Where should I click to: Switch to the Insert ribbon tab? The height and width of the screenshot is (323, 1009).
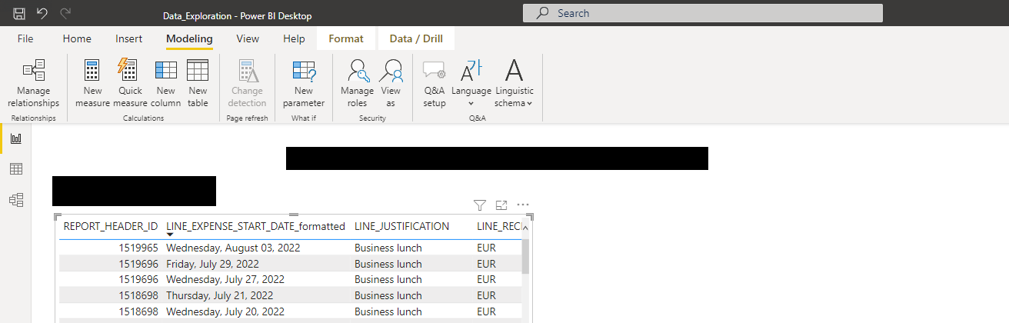click(x=128, y=38)
